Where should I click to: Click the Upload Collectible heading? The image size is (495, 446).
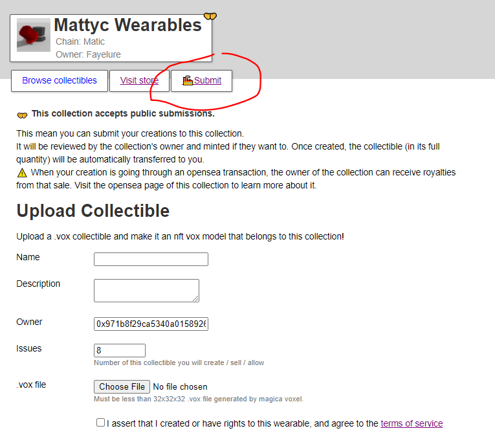pyautogui.click(x=93, y=211)
